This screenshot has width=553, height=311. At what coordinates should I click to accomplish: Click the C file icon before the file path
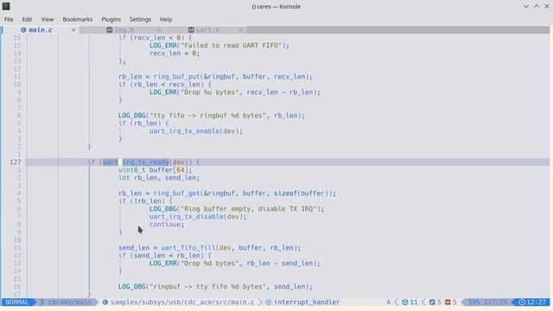tap(105, 302)
